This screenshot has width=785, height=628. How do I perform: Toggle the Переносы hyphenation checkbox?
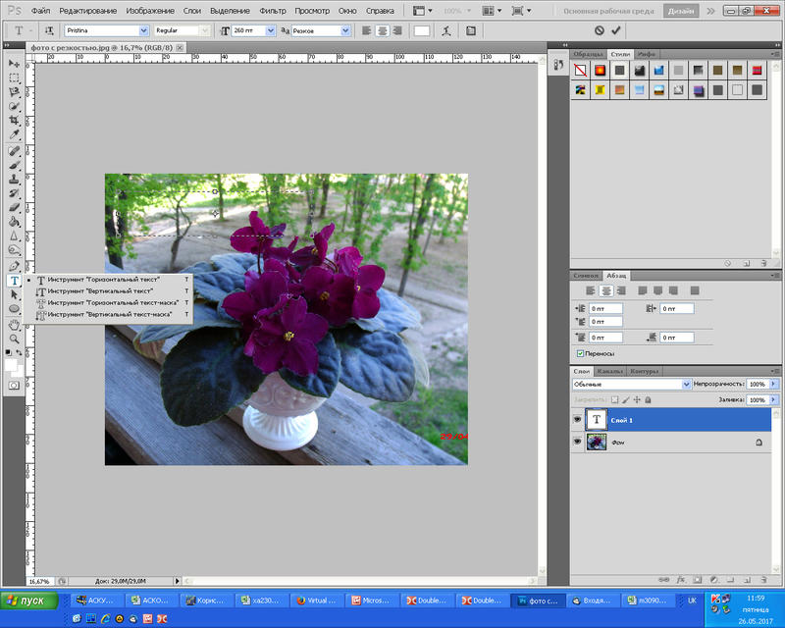pyautogui.click(x=581, y=353)
